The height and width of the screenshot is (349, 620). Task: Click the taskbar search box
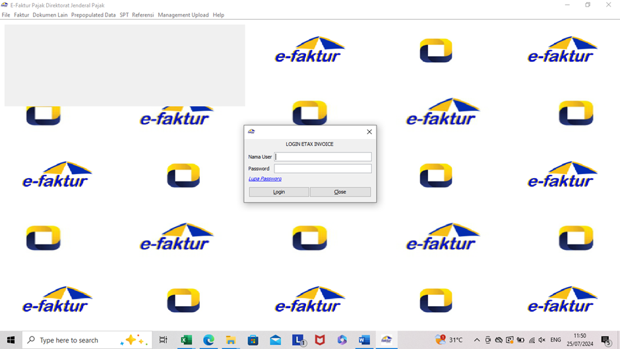click(87, 340)
